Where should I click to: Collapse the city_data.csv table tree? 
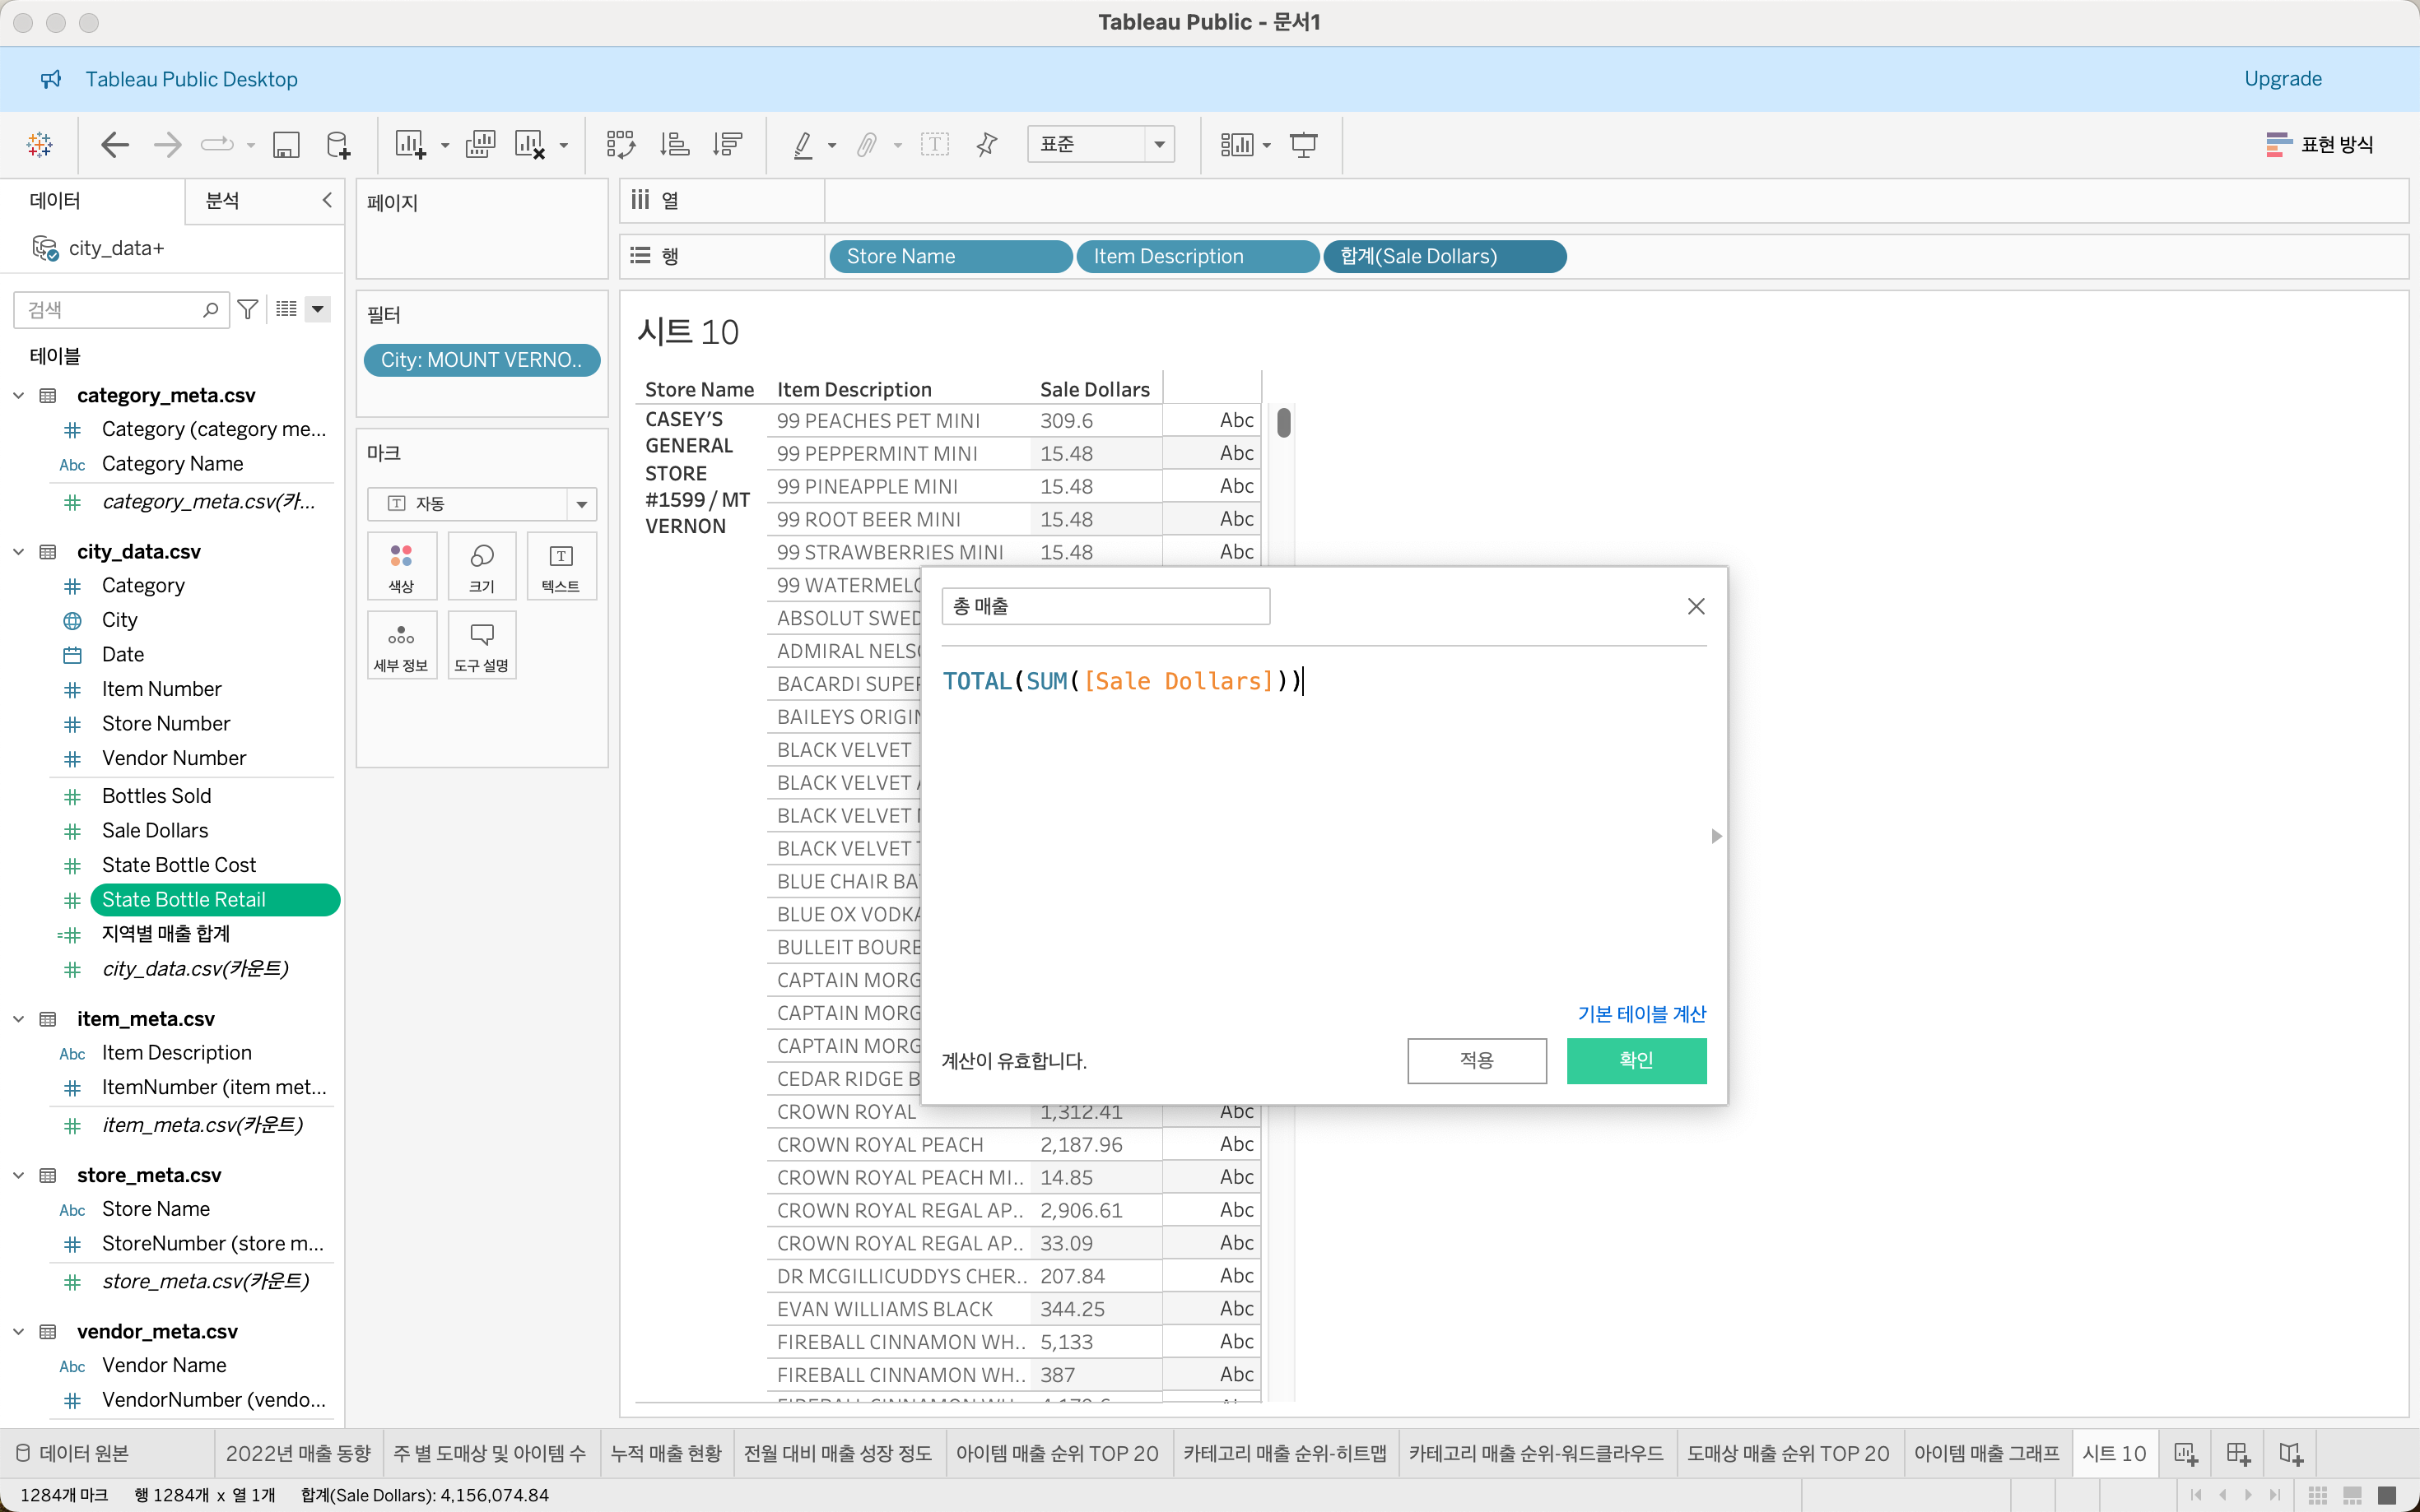tap(19, 552)
